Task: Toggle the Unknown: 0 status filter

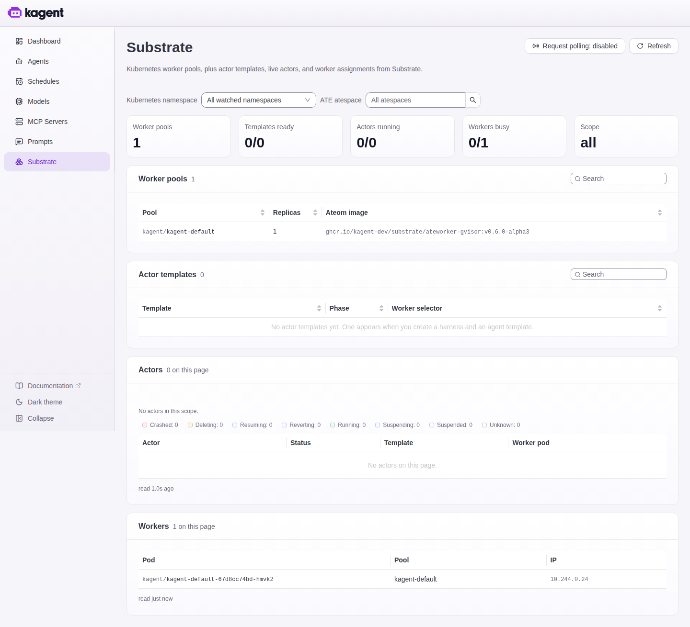Action: [501, 425]
